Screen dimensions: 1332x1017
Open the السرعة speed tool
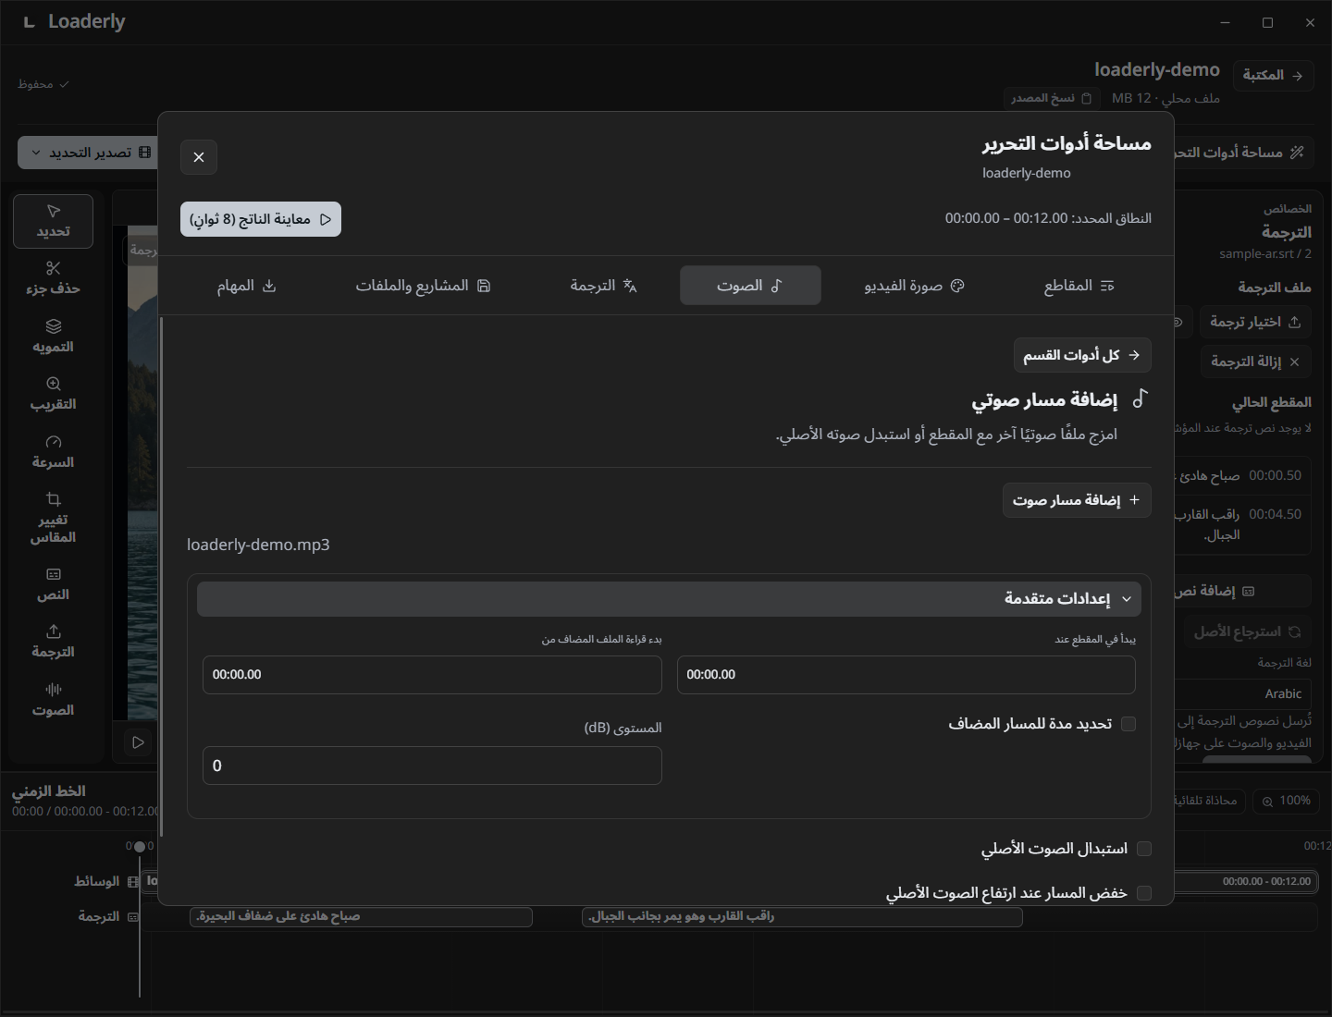[x=53, y=452]
